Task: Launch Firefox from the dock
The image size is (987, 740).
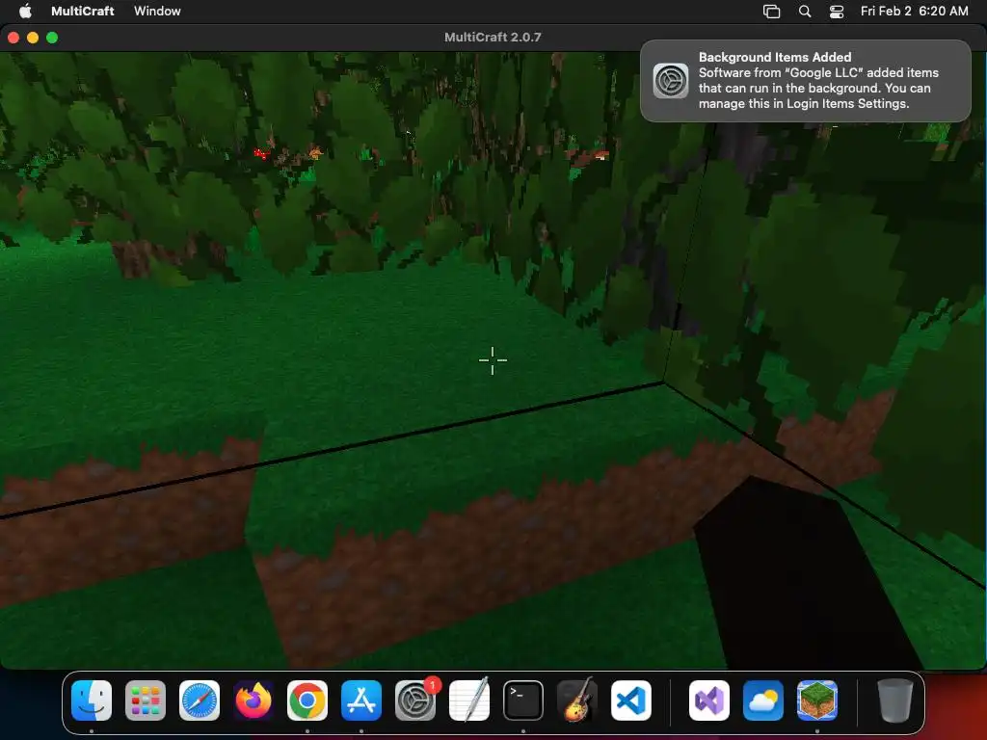Action: tap(253, 700)
